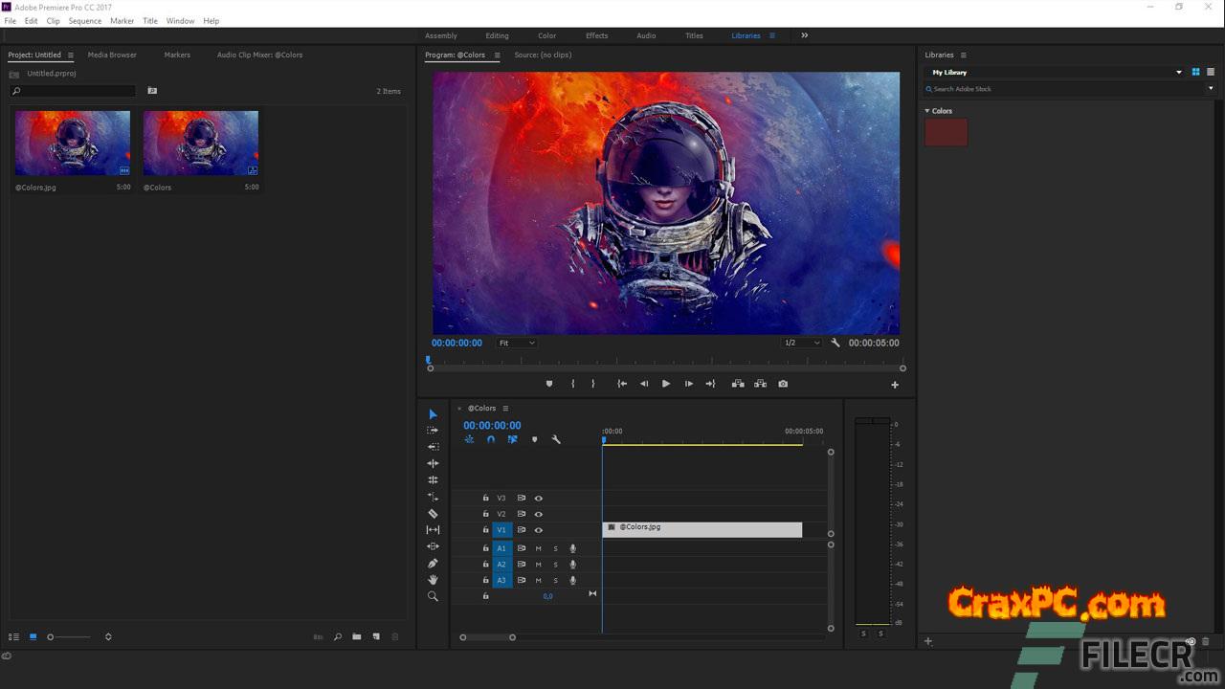1225x689 pixels.
Task: Open the 1/2 playback resolution dropdown
Action: tap(802, 343)
